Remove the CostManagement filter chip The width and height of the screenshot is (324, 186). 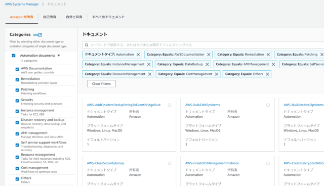pos(217,74)
